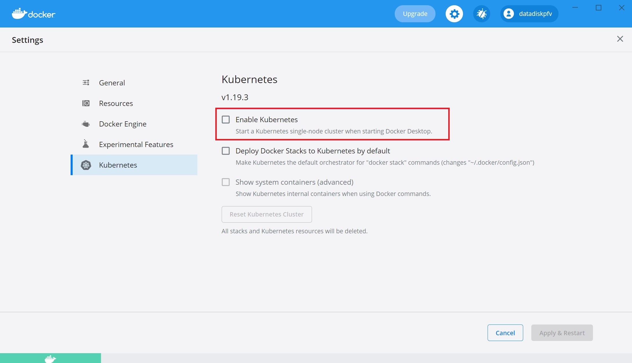The width and height of the screenshot is (632, 363).
Task: Open settings via the gear icon
Action: tap(454, 14)
